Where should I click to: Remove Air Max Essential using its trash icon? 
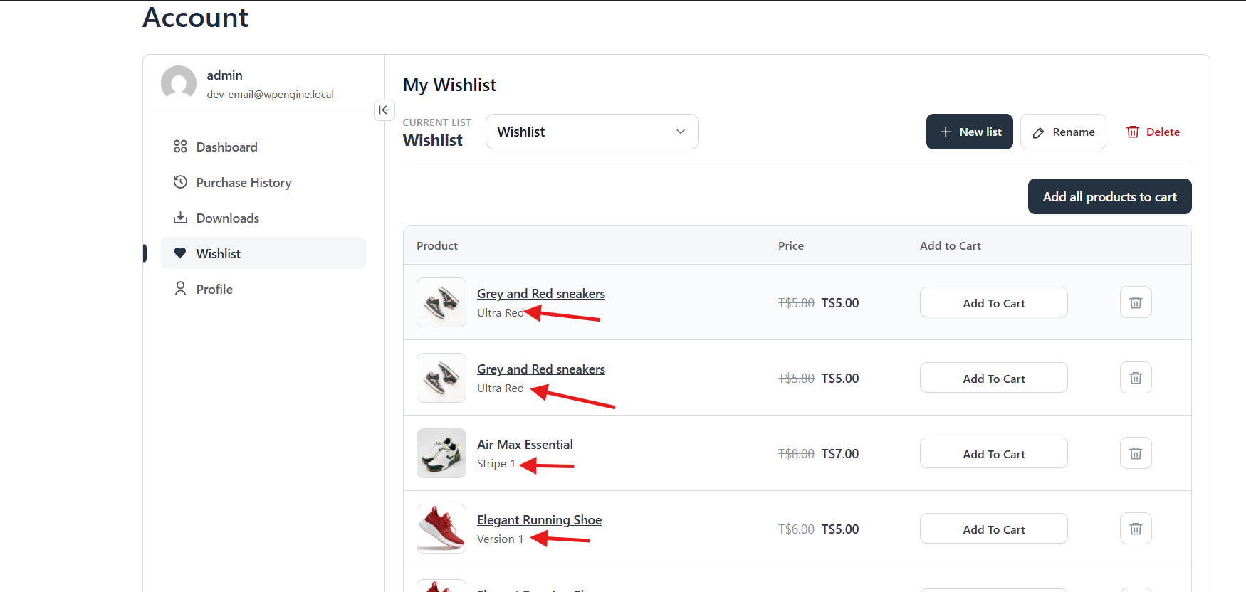tap(1136, 453)
